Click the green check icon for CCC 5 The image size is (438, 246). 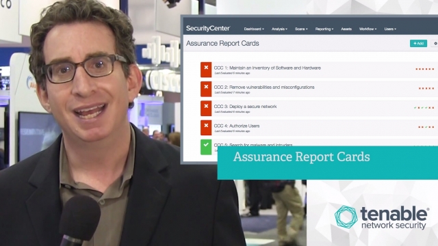pyautogui.click(x=206, y=147)
